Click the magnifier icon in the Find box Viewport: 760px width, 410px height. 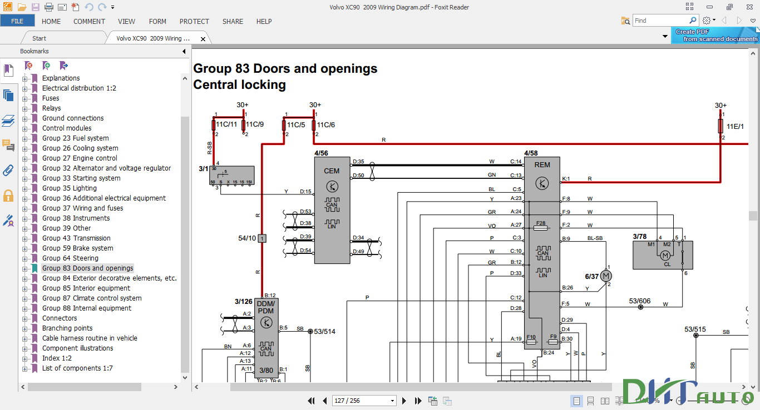tap(693, 21)
